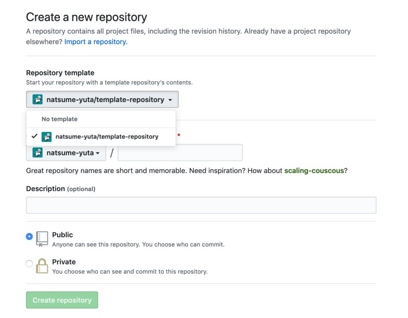Select the Public visibility radio button
408x318 pixels.
(29, 236)
